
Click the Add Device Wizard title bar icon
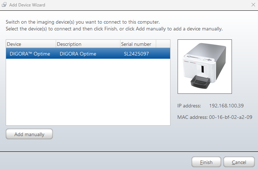point(4,5)
